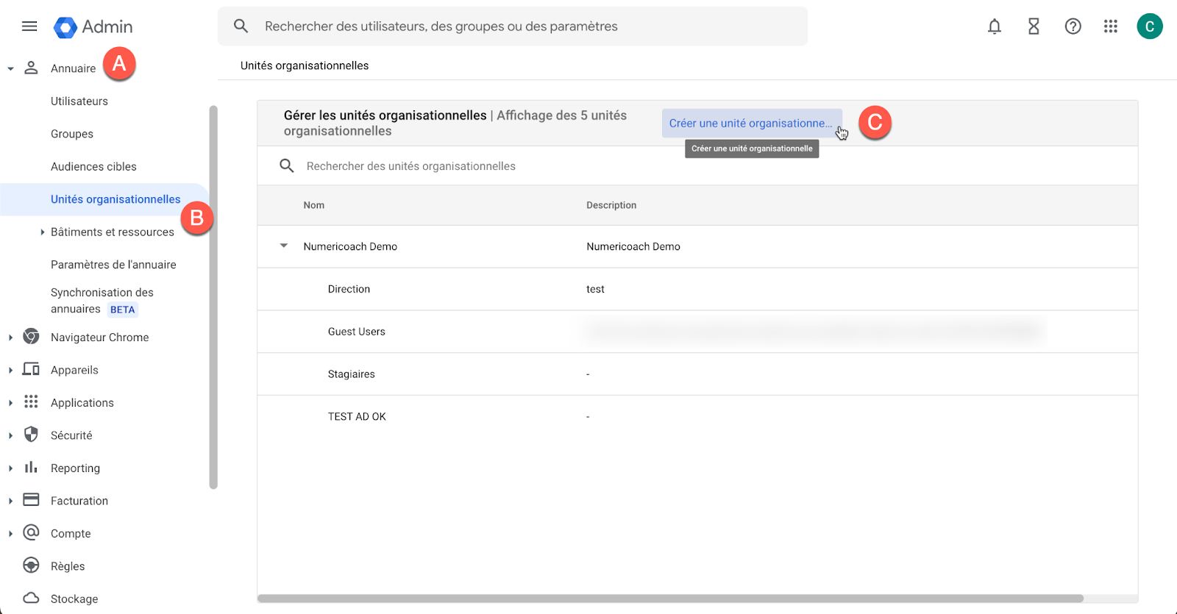Open the tasks hourglass icon
1177x614 pixels.
point(1034,26)
